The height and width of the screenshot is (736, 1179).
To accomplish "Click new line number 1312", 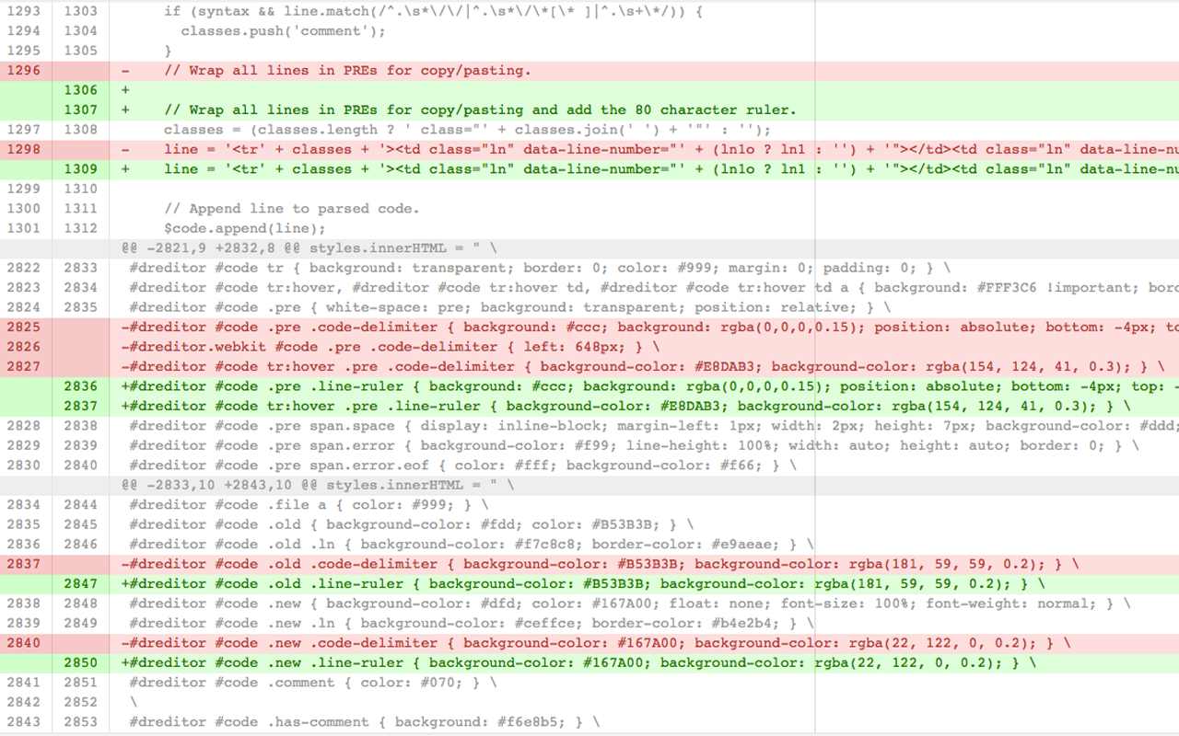I will 80,228.
